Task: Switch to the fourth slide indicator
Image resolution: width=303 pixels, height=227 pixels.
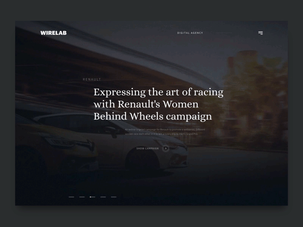Action: click(103, 197)
